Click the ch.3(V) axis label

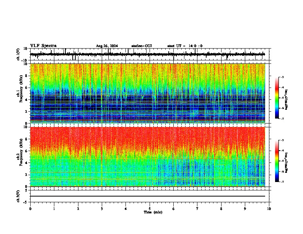click(18, 196)
